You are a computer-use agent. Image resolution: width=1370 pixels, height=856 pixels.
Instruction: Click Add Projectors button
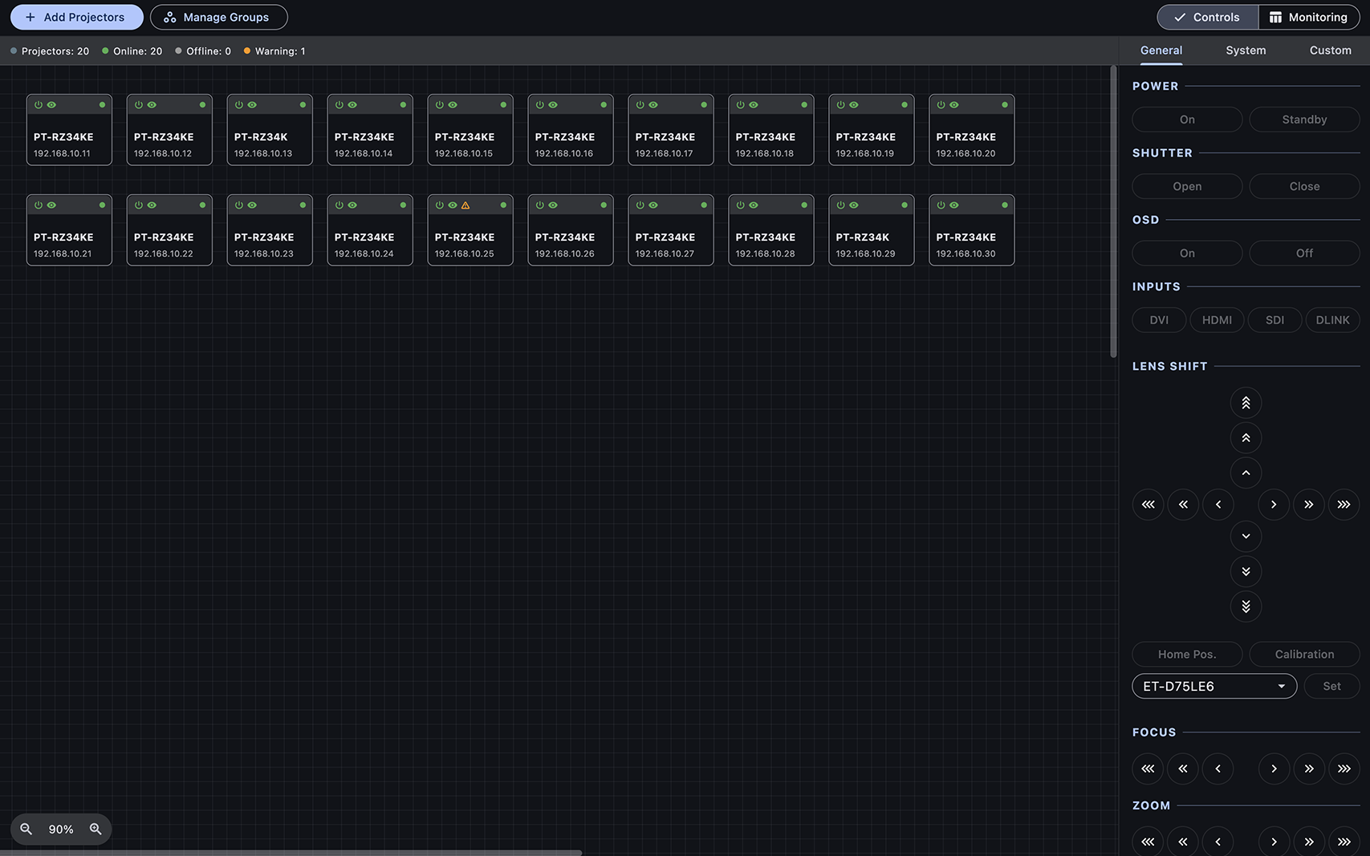(x=77, y=17)
